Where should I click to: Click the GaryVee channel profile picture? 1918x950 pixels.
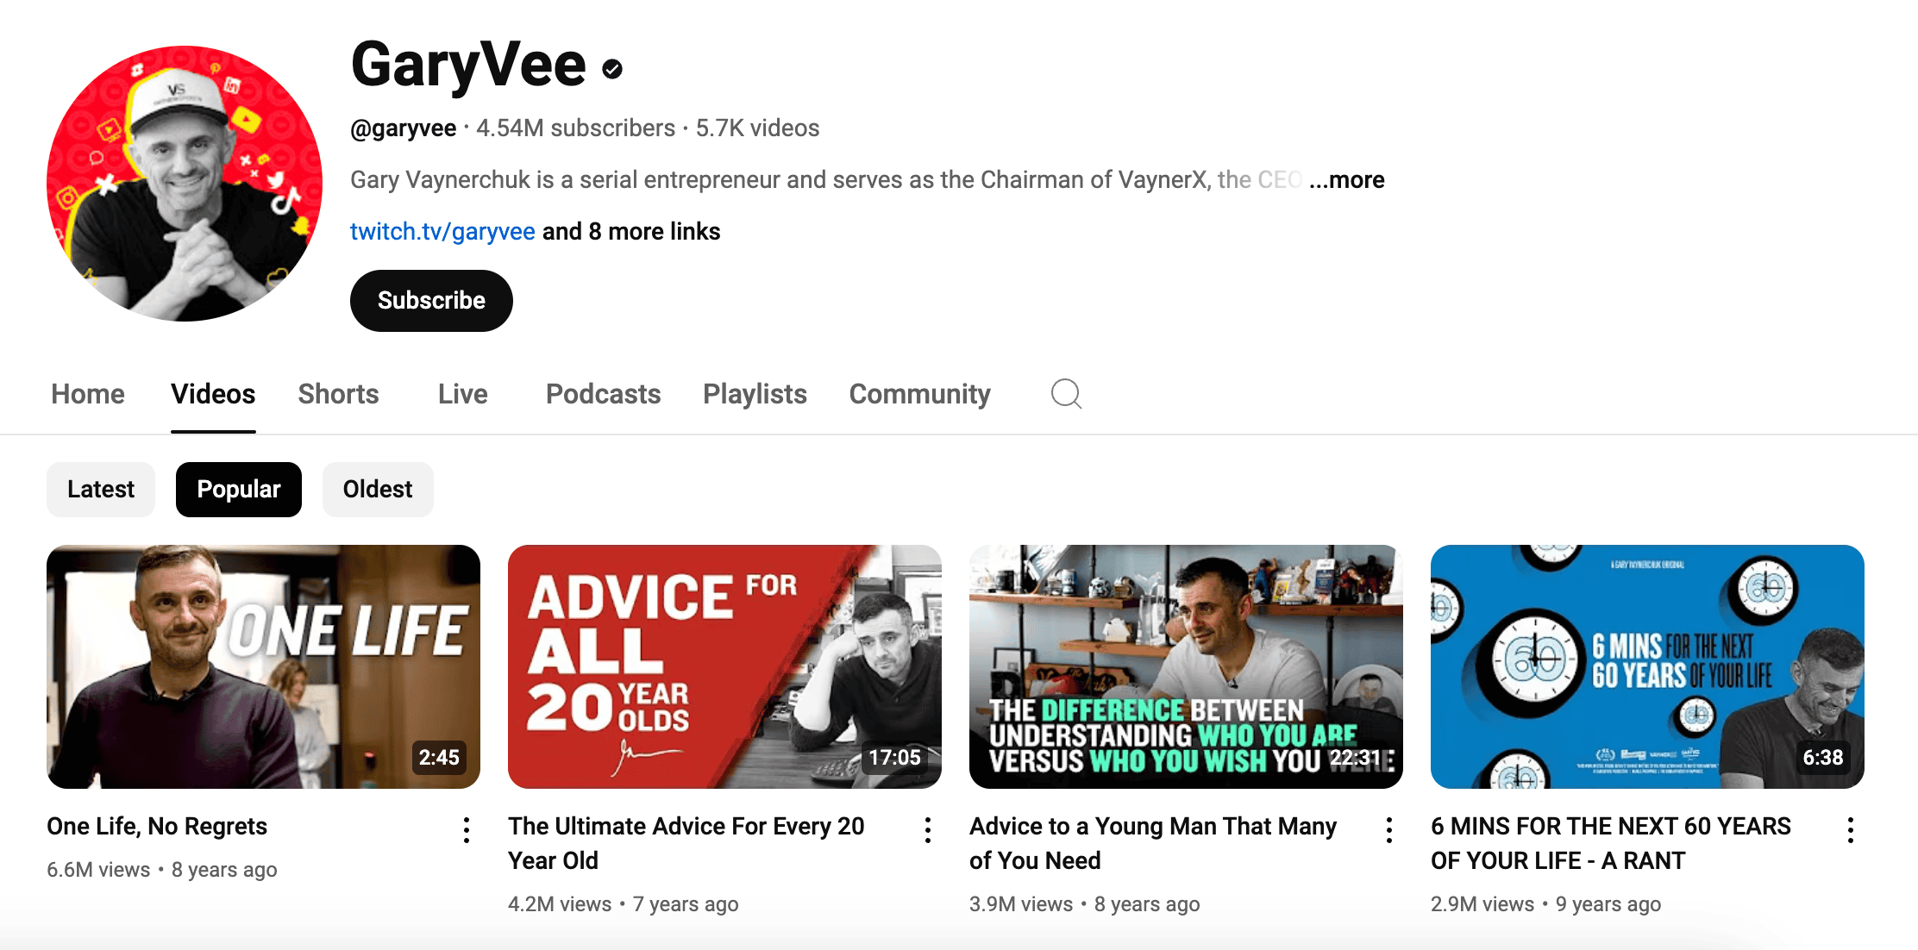point(185,184)
